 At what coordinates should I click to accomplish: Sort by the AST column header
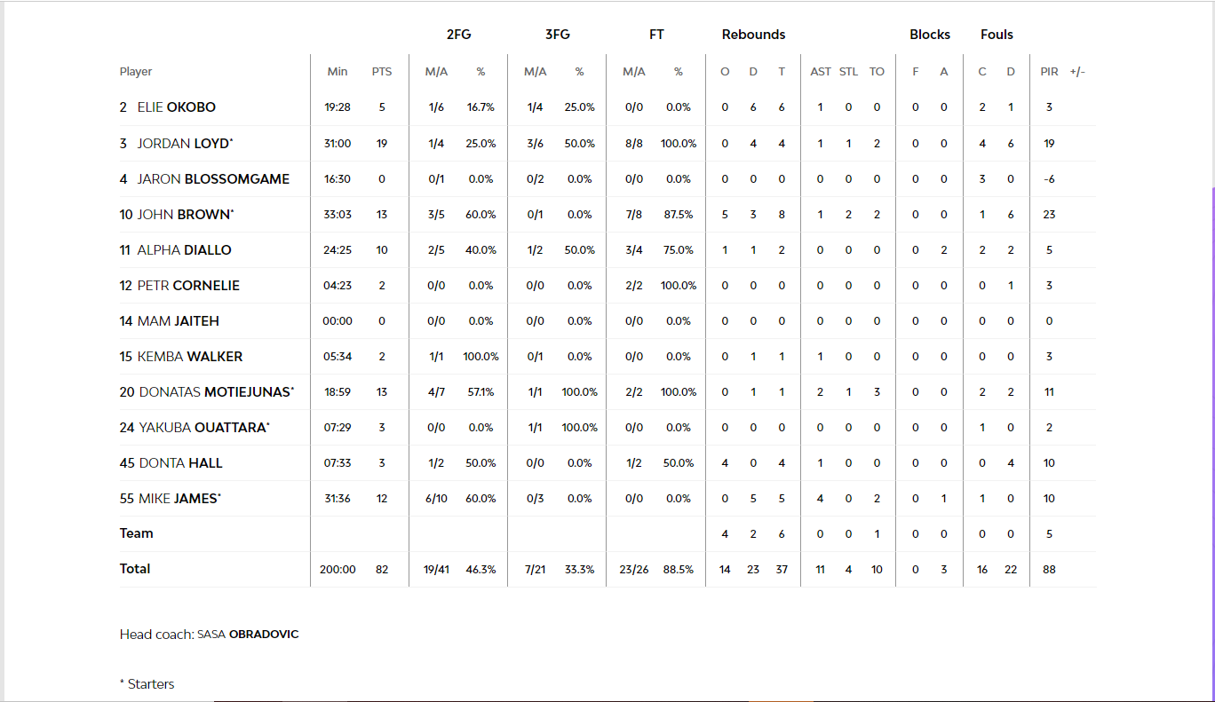click(x=820, y=72)
